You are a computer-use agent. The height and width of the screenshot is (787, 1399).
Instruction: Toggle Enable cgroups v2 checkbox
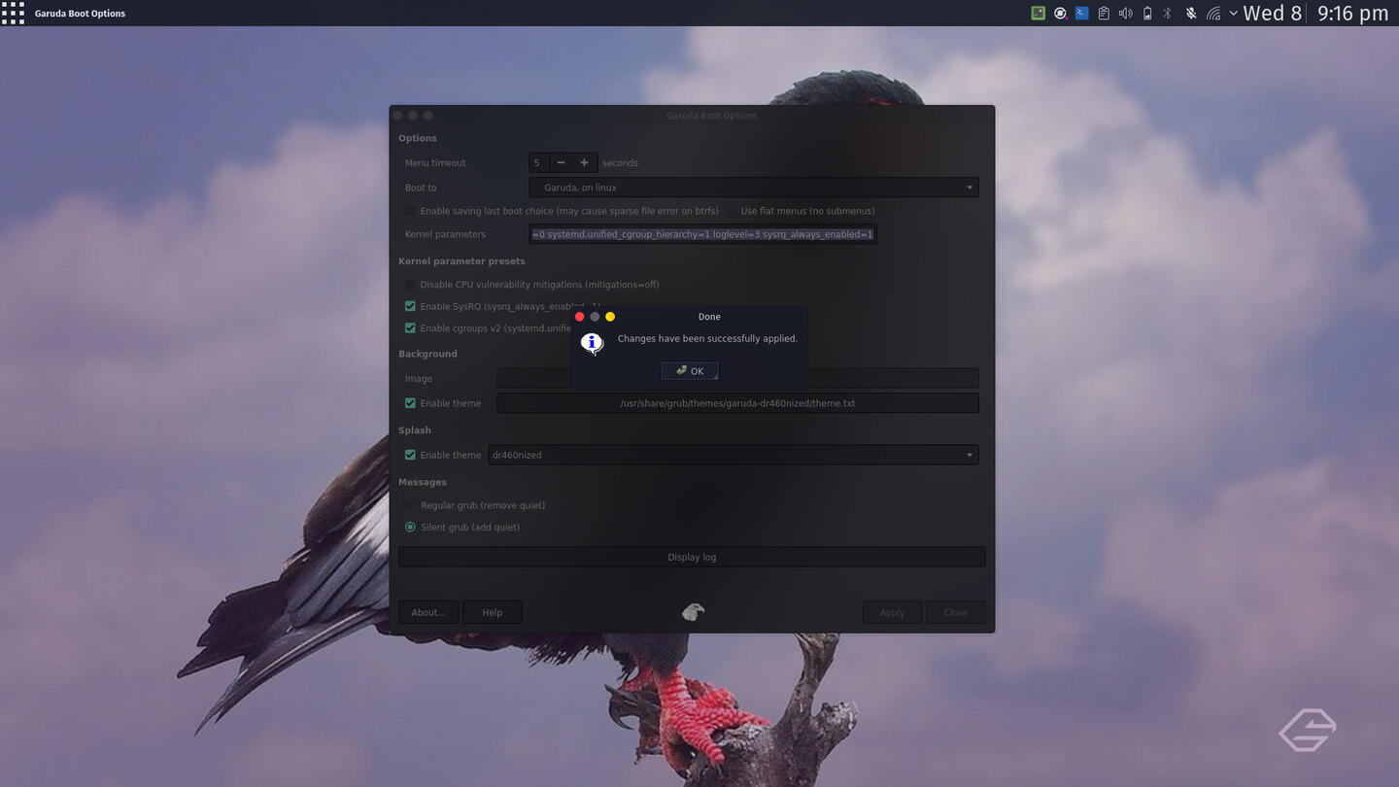(x=410, y=328)
